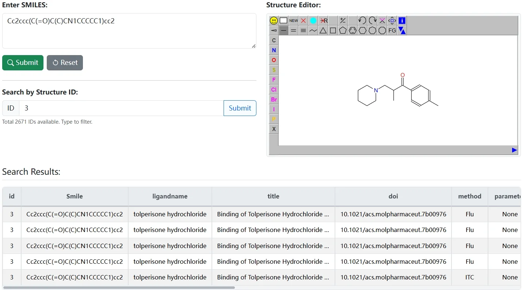This screenshot has width=522, height=290.
Task: Select the cyclohexane hexagon ring tool
Action: pyautogui.click(x=362, y=31)
